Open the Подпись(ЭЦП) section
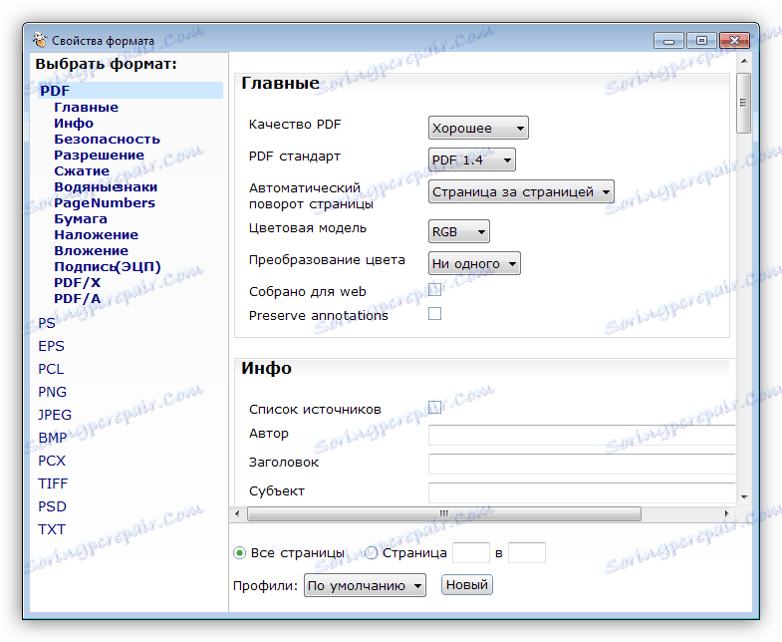Image resolution: width=782 pixels, height=642 pixels. tap(108, 267)
